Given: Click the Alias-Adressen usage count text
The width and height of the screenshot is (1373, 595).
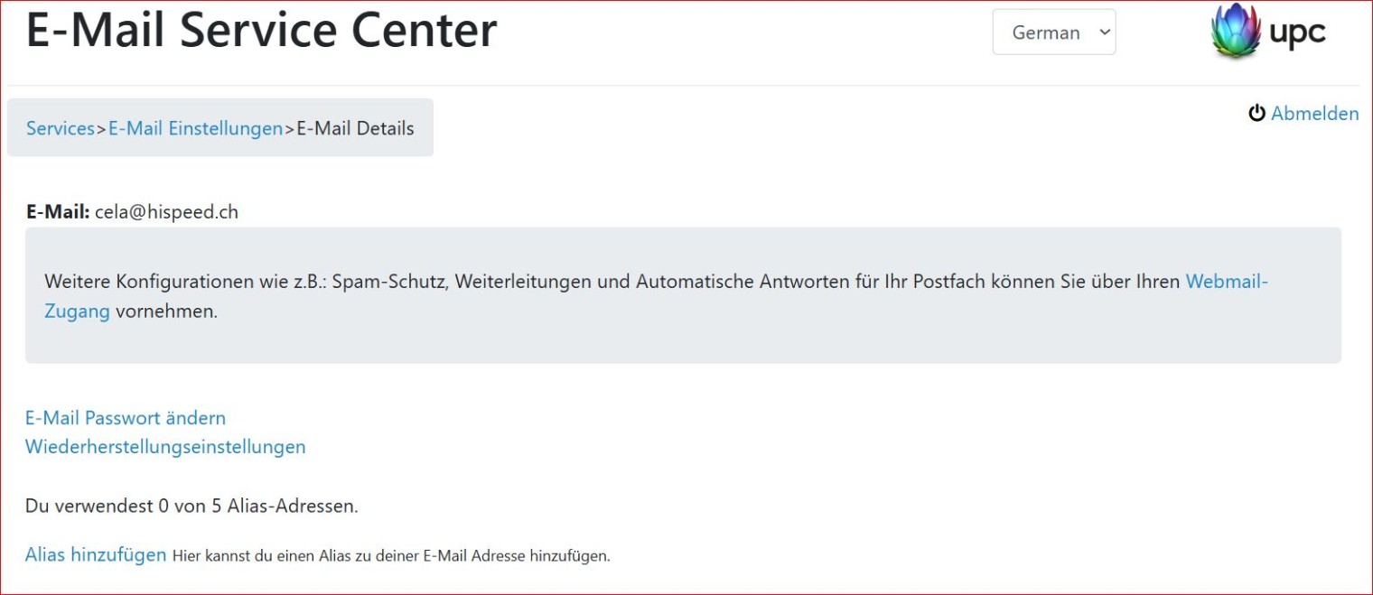Looking at the screenshot, I should (191, 507).
